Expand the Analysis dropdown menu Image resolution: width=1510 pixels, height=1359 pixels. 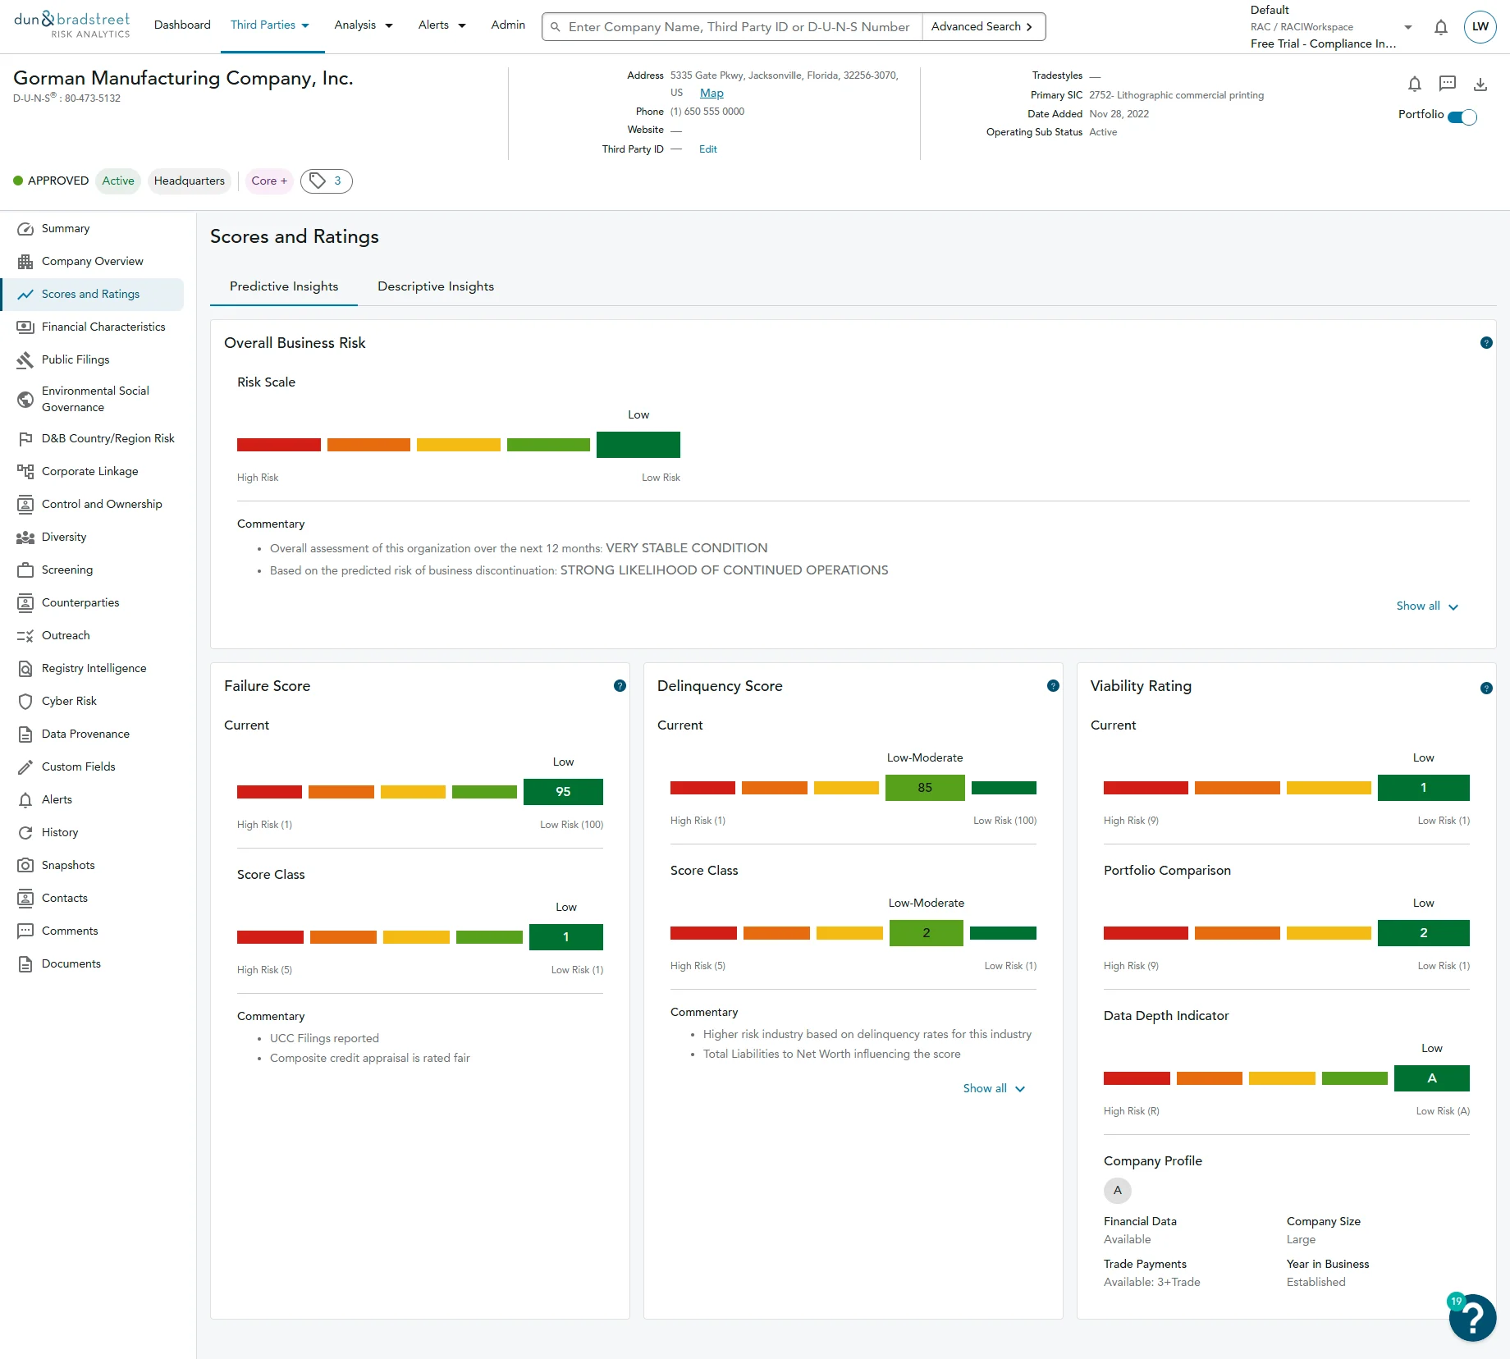click(364, 25)
